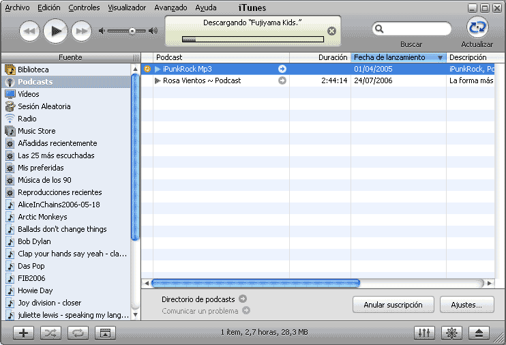This screenshot has width=506, height=345.
Task: Open the equalizer window button
Action: 424,333
